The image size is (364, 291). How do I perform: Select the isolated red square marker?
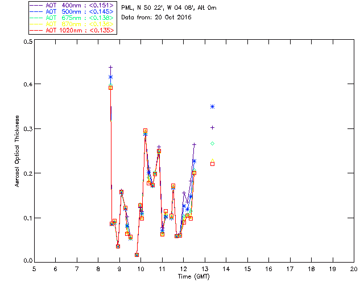point(212,164)
